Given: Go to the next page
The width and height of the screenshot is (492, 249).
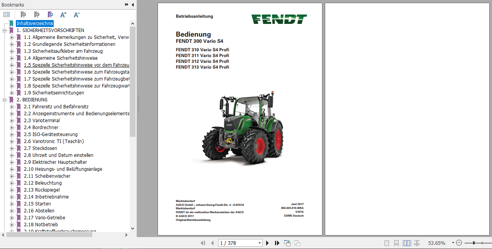Looking at the screenshot, I should pyautogui.click(x=267, y=243).
